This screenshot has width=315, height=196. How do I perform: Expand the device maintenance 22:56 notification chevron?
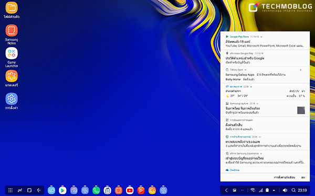260,137
